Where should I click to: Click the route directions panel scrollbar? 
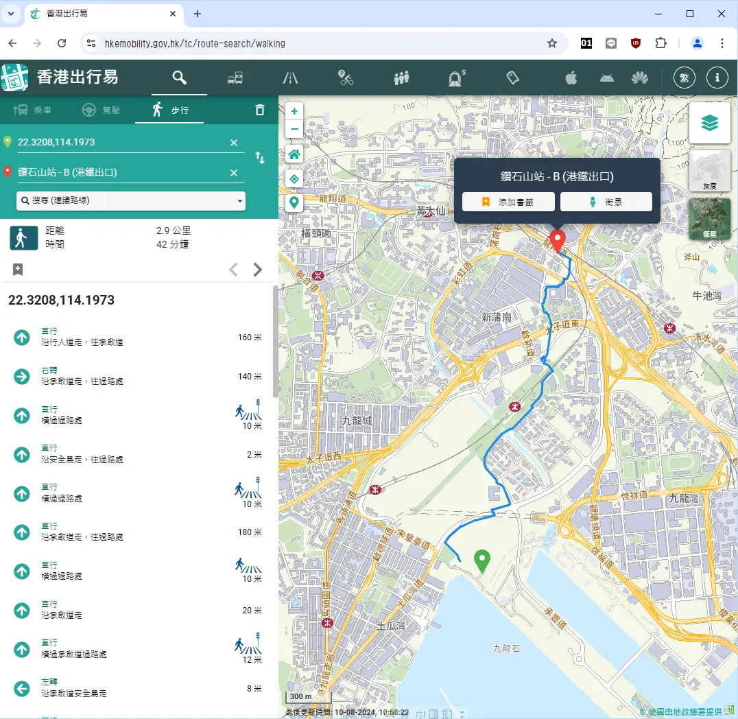click(275, 342)
